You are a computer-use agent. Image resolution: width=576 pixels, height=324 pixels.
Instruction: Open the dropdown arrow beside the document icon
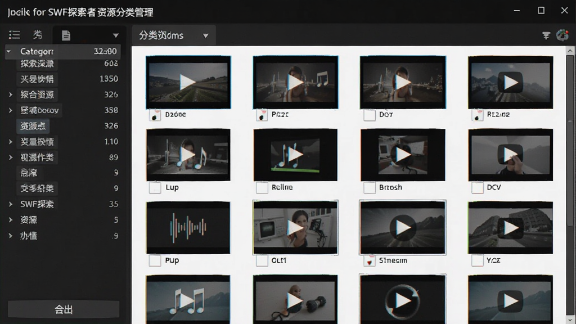point(116,35)
